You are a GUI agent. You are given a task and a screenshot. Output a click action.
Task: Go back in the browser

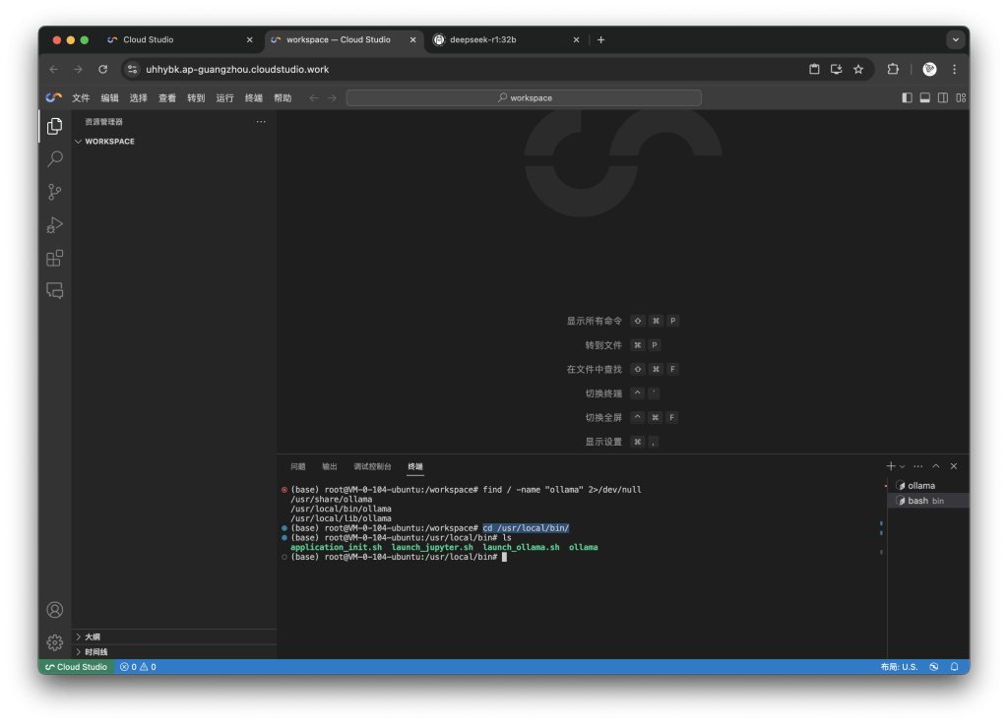[54, 70]
